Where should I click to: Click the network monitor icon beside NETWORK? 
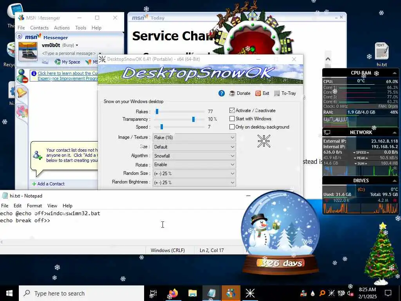(x=327, y=132)
